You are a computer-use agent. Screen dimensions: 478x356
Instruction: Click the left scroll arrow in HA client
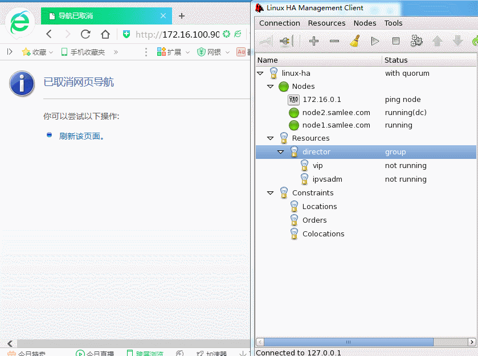(260, 342)
